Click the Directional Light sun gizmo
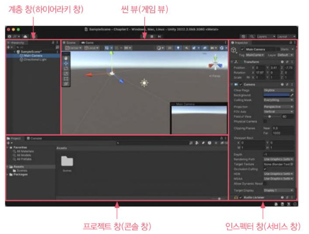This screenshot has width=309, height=234. click(144, 83)
